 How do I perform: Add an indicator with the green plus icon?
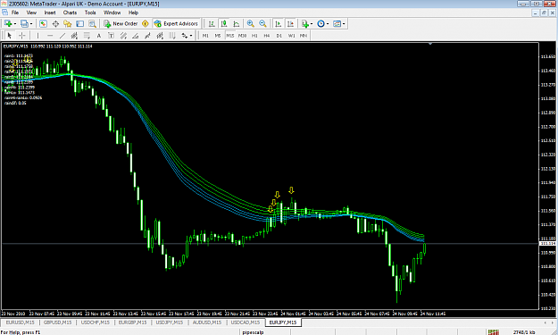point(304,24)
